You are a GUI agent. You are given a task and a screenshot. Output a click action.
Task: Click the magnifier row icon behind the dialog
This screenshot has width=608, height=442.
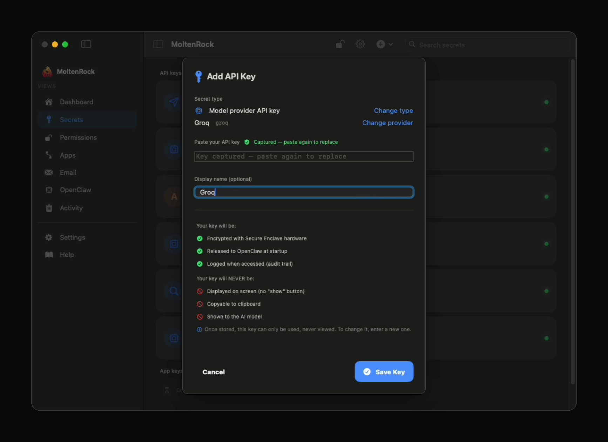coord(174,291)
